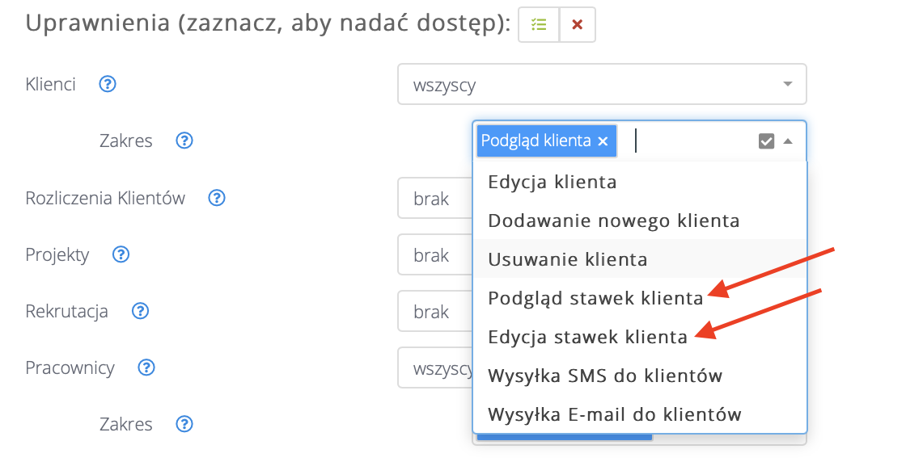Open the Klienci dropdown showing wszyscy

(x=601, y=84)
